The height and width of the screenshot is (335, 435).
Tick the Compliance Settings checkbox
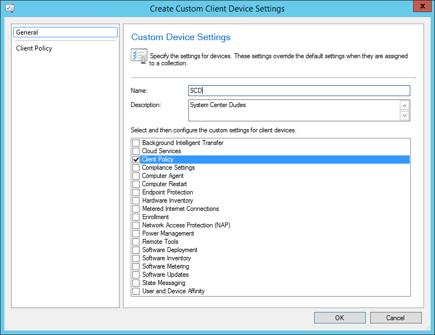pos(136,168)
